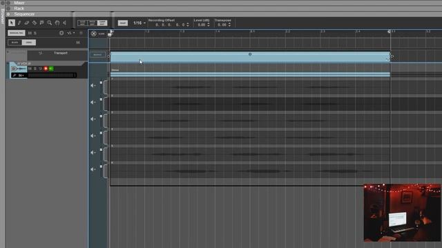Image resolution: width=442 pixels, height=248 pixels.
Task: Click the left loop locator marker
Action: tap(112, 32)
